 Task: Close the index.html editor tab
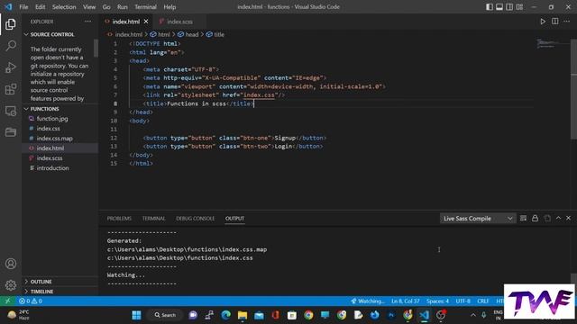point(146,22)
